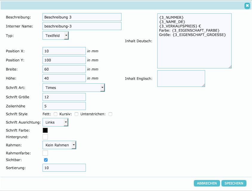The image size is (252, 191).
Task: Open the Hintergrund color swatch
Action: [x=45, y=137]
